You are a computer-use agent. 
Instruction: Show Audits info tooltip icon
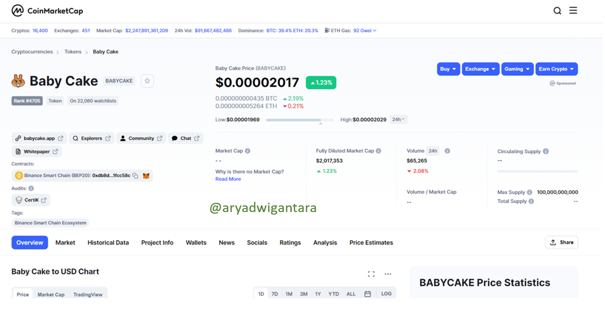(31, 188)
